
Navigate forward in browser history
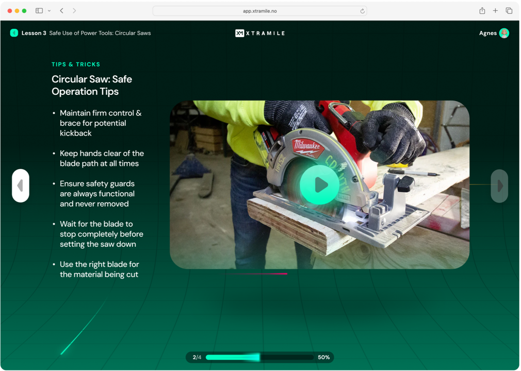74,11
